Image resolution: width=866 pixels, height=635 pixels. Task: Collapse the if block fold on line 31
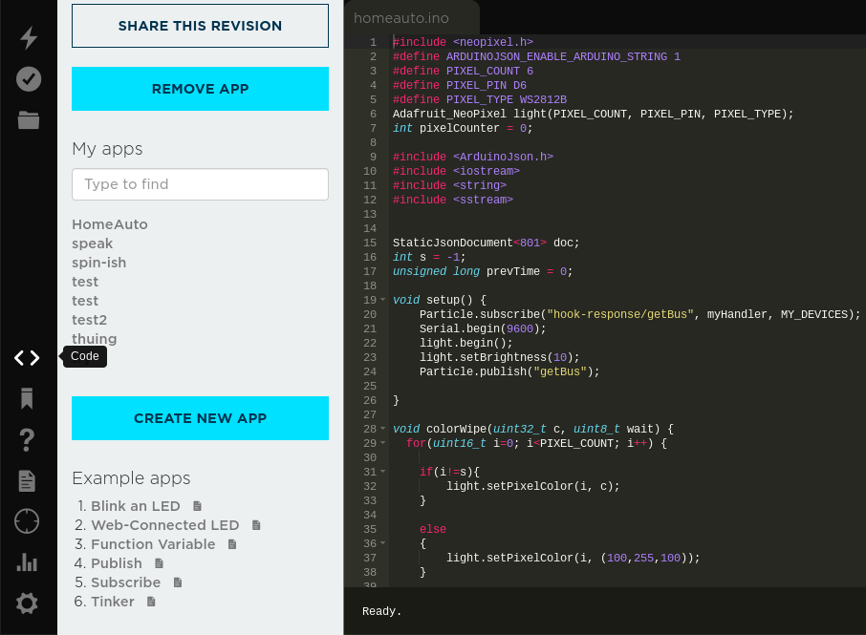click(x=382, y=472)
